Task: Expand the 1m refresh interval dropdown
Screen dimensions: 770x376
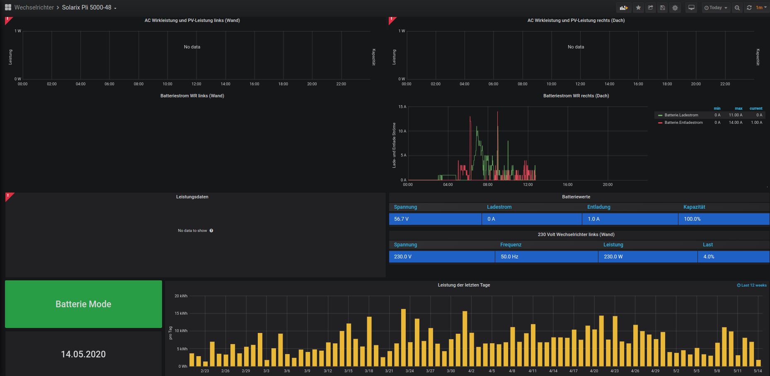Action: pyautogui.click(x=761, y=7)
